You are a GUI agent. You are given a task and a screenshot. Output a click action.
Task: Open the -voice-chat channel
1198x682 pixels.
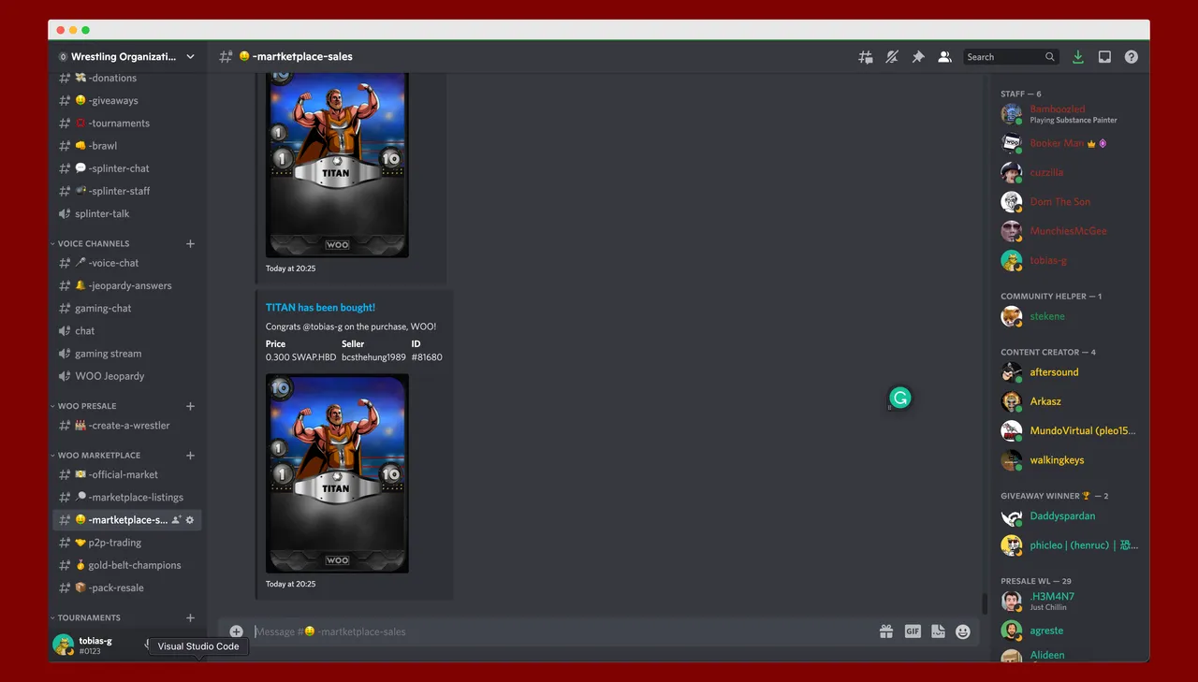coord(126,263)
